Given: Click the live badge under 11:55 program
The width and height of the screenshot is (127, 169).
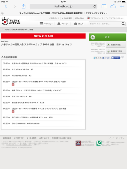Looking at the screenshot, I should tap(13, 84).
